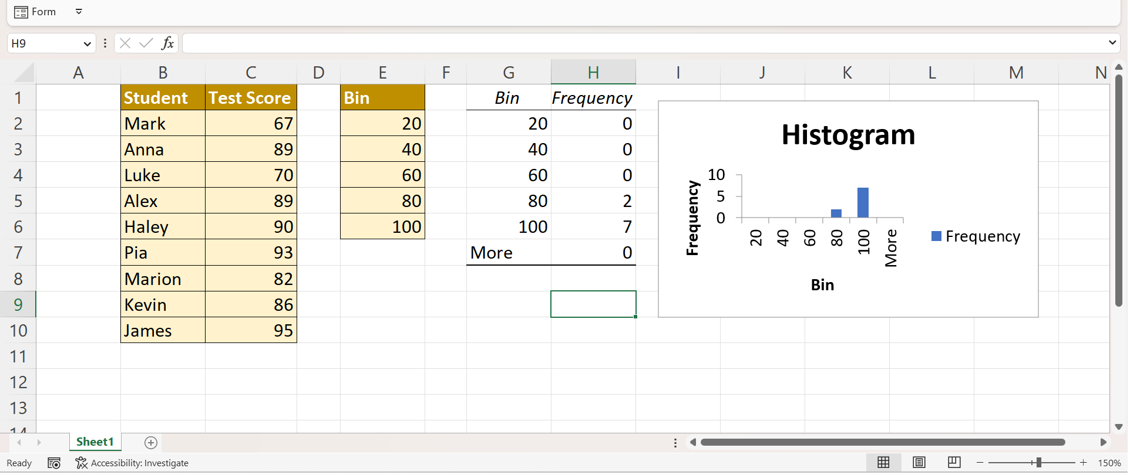The image size is (1130, 475).
Task: Switch to Normal view
Action: (883, 463)
